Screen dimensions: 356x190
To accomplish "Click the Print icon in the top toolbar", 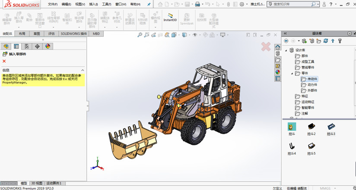I will 197,4.
